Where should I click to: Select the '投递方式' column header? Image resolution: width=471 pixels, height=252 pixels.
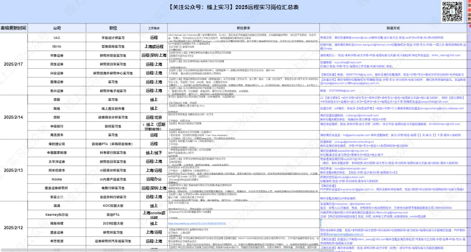coord(393,28)
